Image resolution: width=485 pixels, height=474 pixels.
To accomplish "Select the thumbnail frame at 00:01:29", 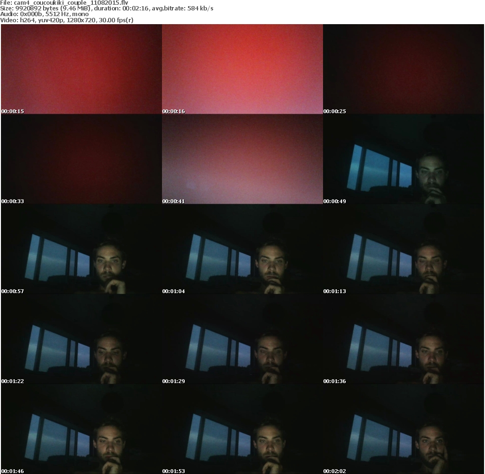I will click(x=242, y=339).
